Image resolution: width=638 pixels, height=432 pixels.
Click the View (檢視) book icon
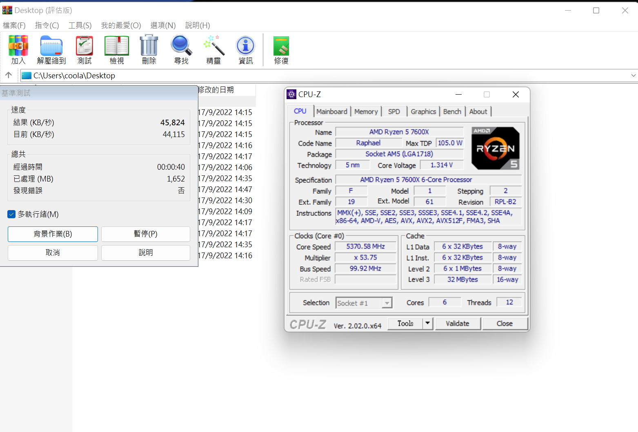pos(117,45)
